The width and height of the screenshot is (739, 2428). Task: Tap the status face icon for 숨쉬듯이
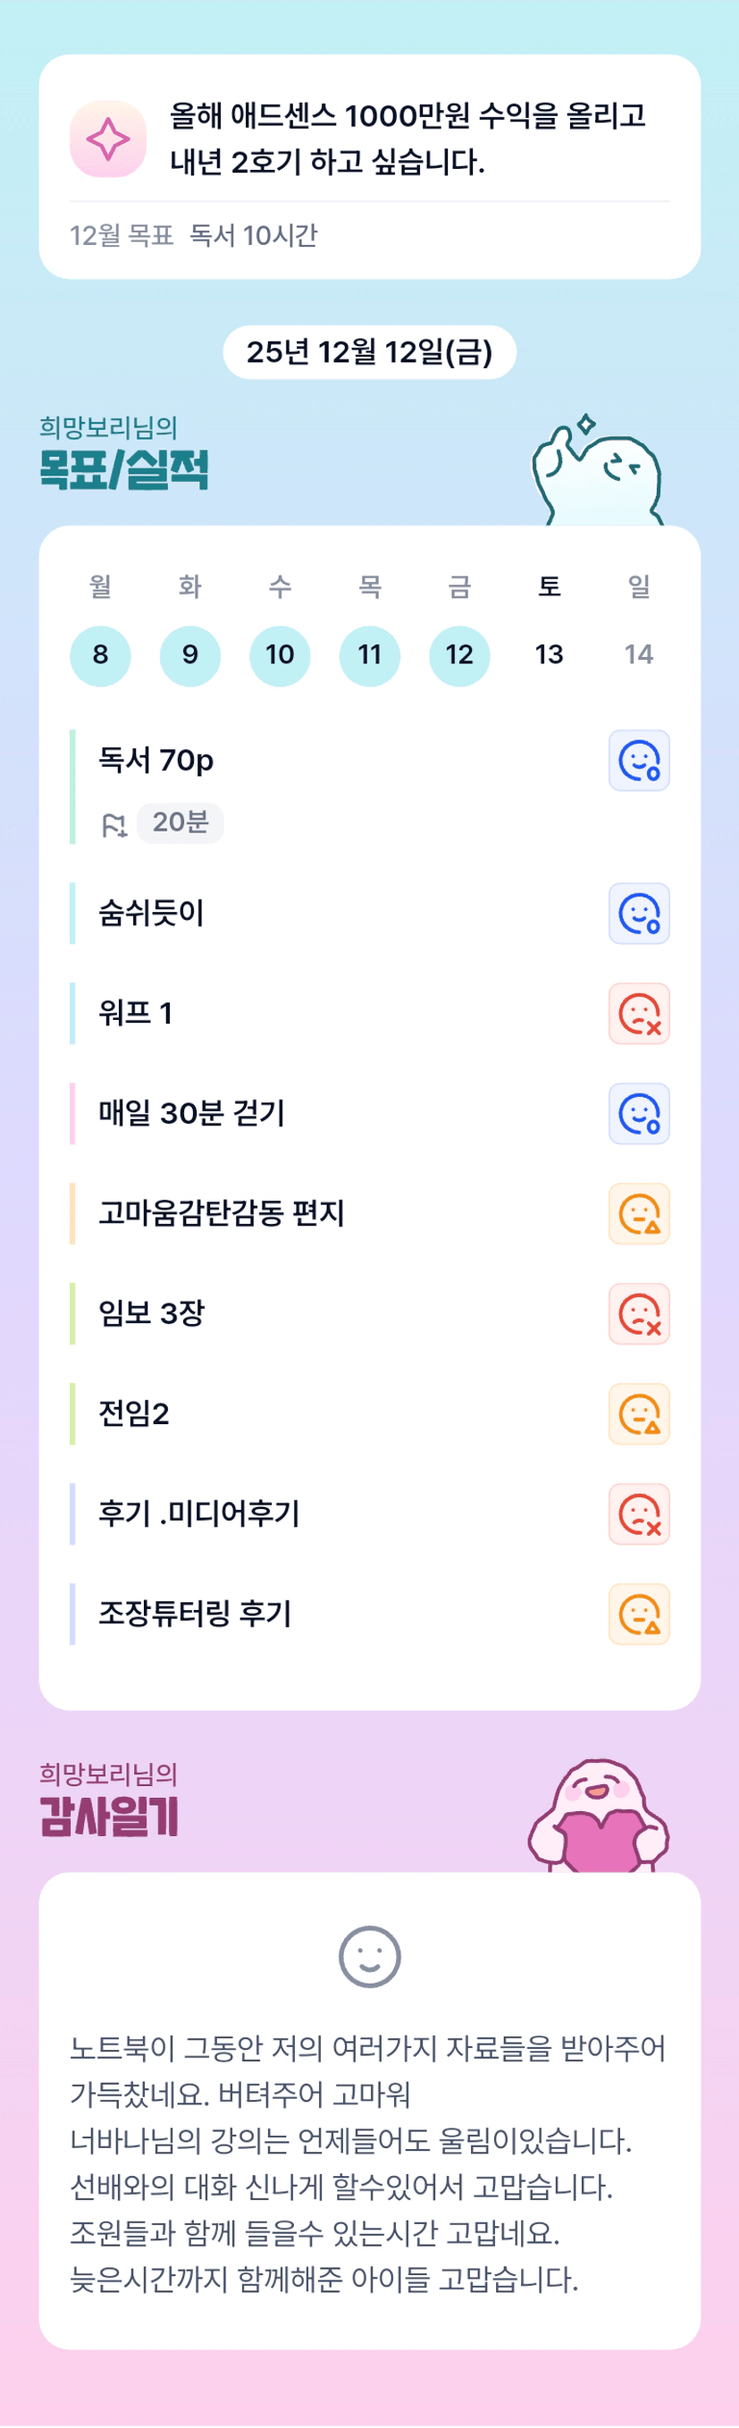[x=638, y=914]
